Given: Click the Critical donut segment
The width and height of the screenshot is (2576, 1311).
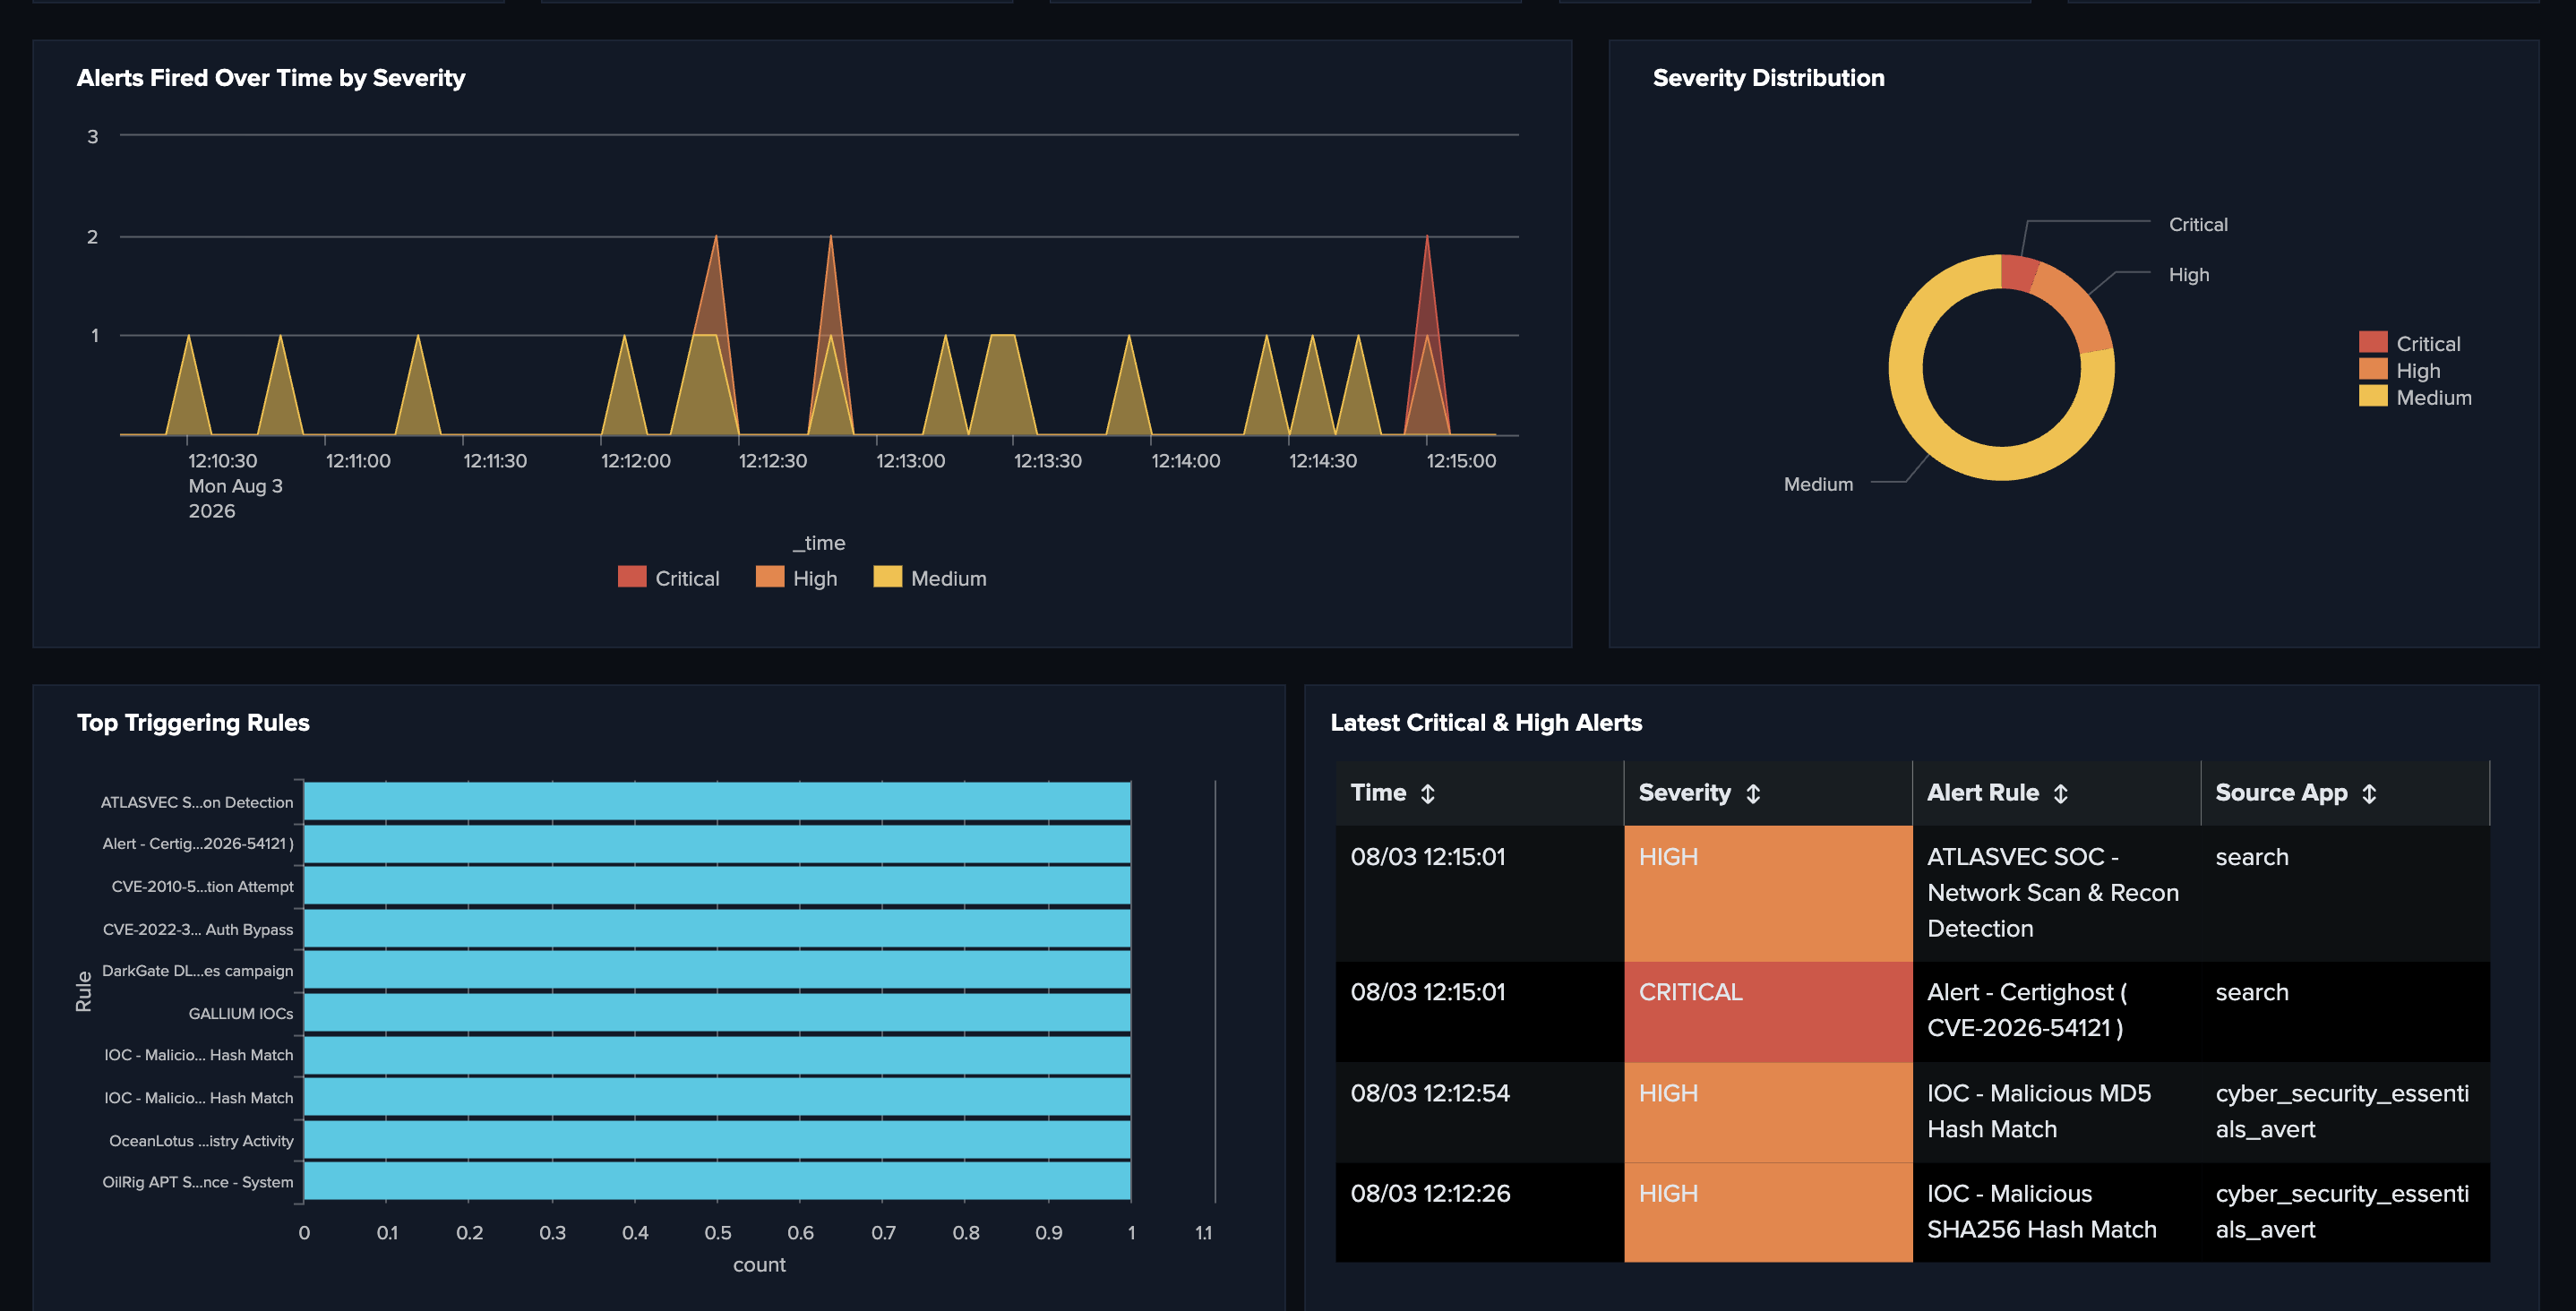Looking at the screenshot, I should coord(2018,273).
